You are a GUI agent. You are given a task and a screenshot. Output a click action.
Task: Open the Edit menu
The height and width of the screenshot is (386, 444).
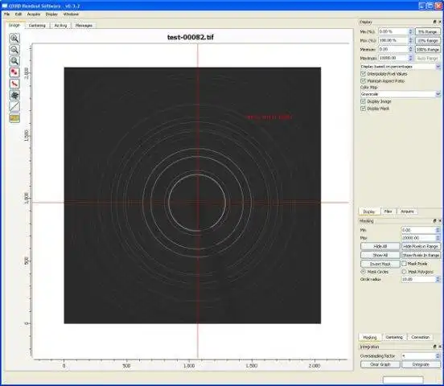pos(18,14)
